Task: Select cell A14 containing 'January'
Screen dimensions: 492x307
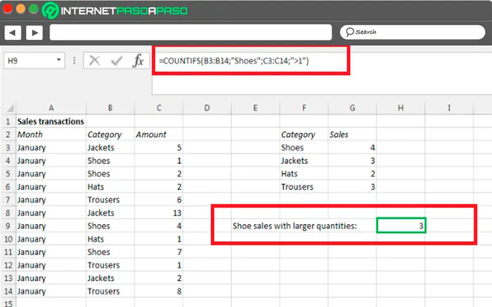Action: tap(51, 291)
